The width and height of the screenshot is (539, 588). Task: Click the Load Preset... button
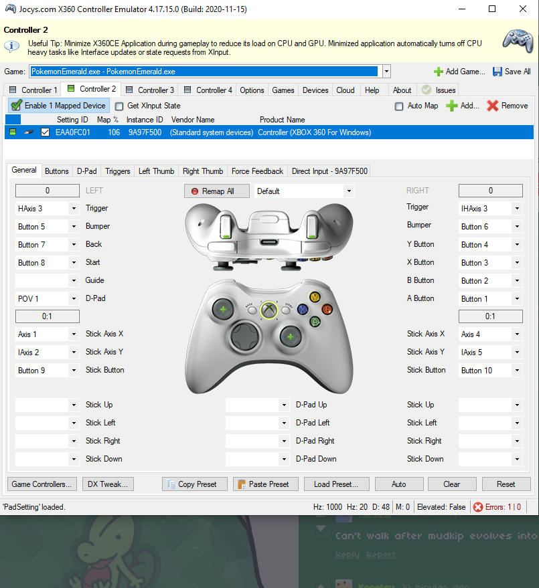tap(336, 484)
